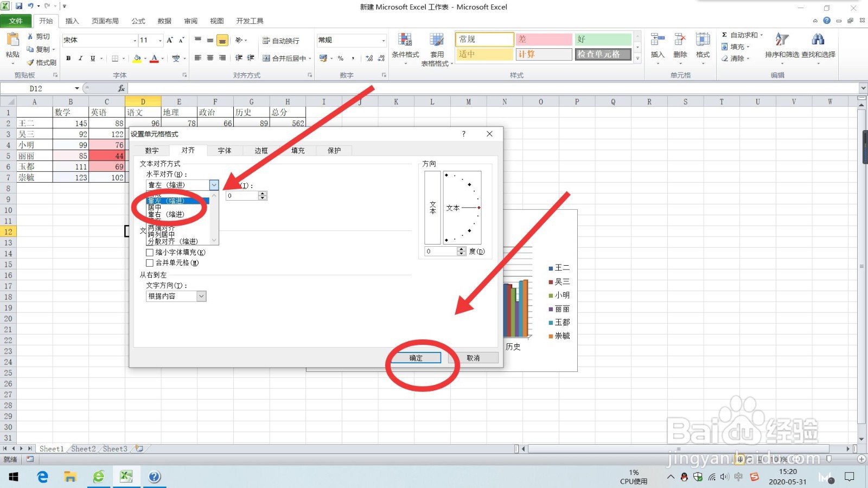Click the insert function fx icon
Image resolution: width=868 pixels, height=488 pixels.
(122, 88)
